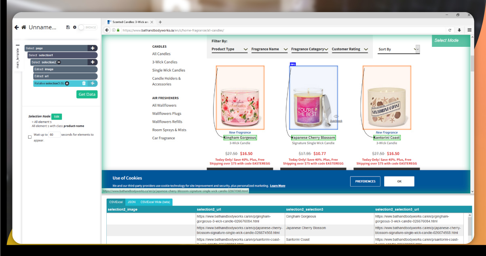Enable the wait for elements to appear checkbox

tap(30, 137)
